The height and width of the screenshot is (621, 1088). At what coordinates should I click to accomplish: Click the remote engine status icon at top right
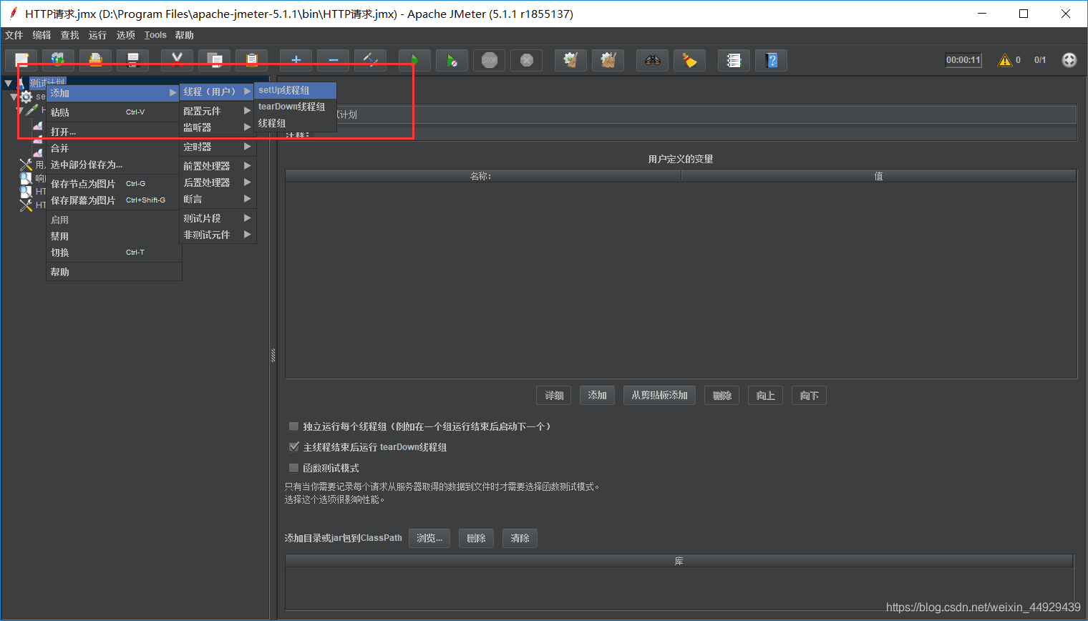point(1069,60)
